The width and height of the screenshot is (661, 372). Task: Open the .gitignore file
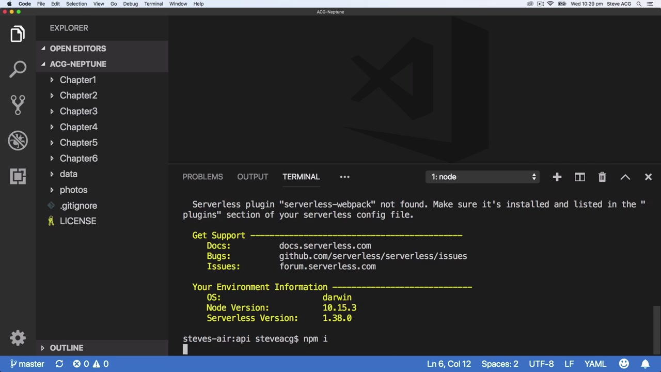pyautogui.click(x=78, y=206)
